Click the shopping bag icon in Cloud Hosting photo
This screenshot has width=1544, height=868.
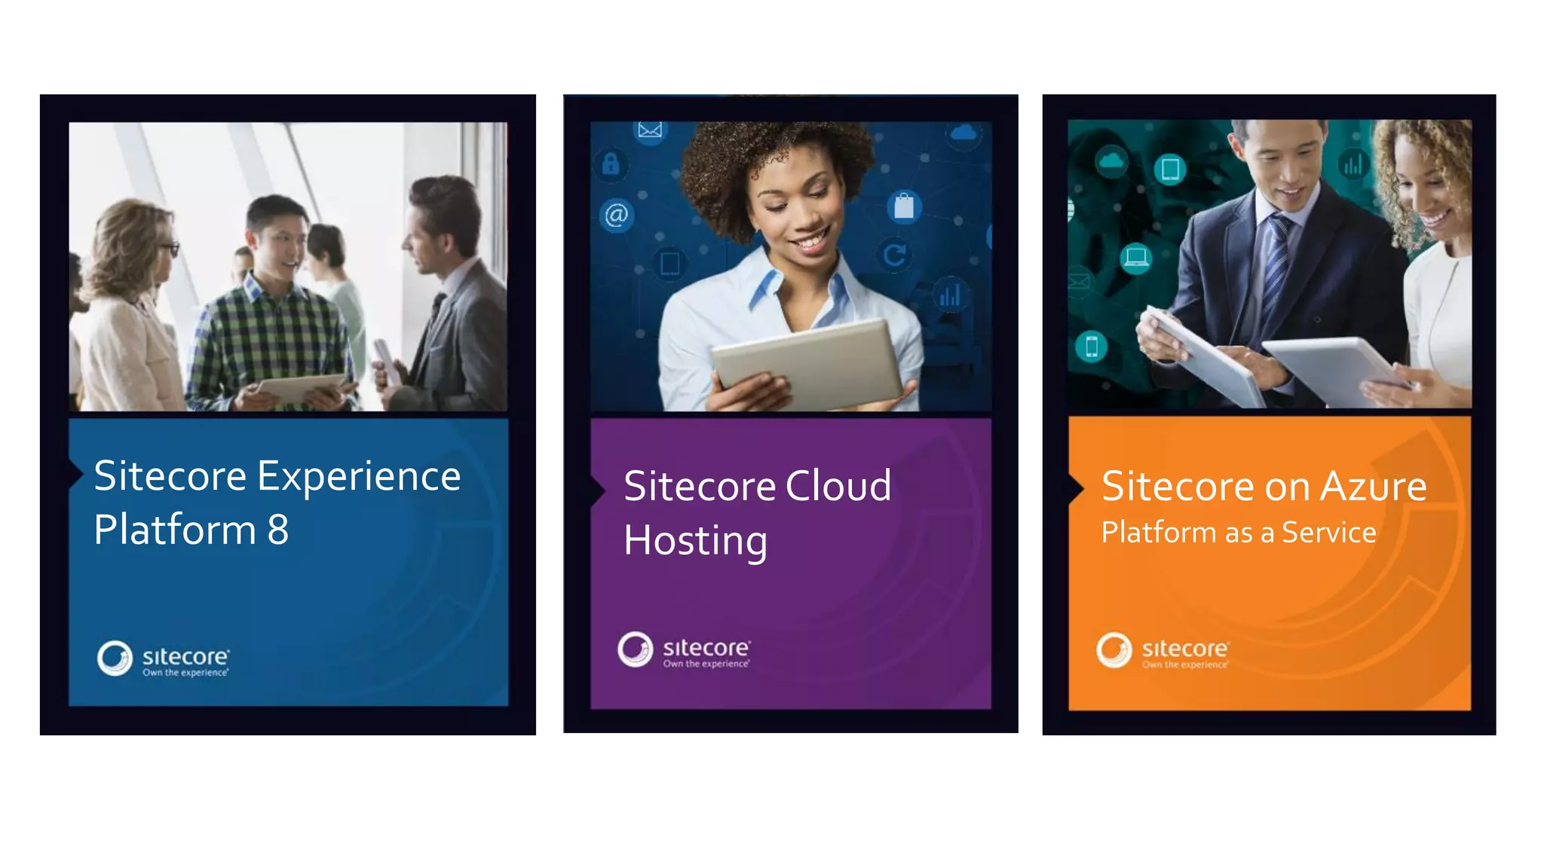[904, 206]
